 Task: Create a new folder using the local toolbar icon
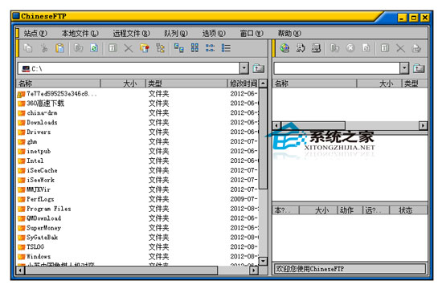coord(145,48)
